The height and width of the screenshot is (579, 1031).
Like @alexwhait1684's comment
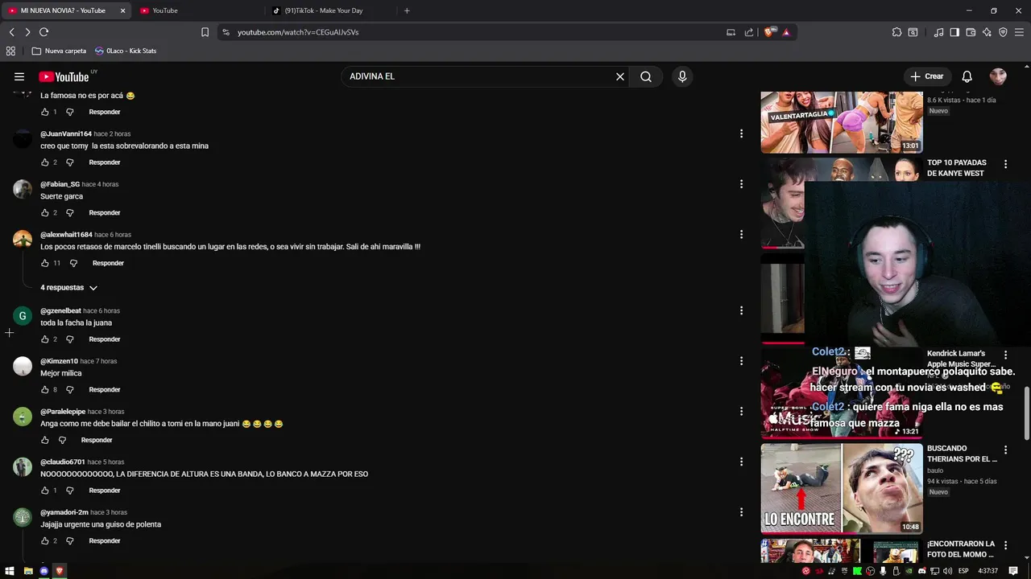(x=45, y=263)
